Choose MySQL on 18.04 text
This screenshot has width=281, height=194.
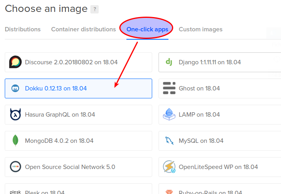pos(201,141)
